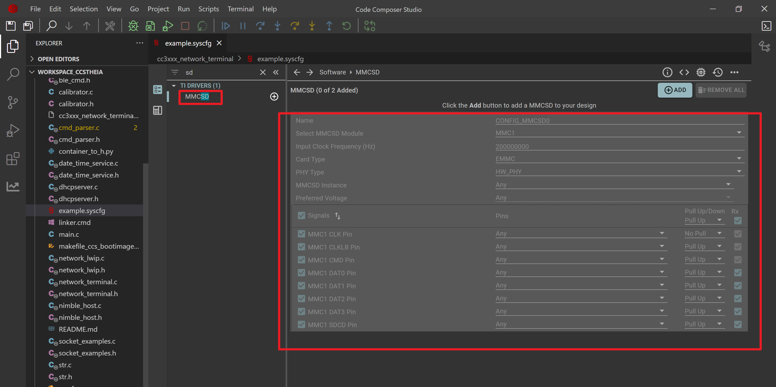This screenshot has width=776, height=387.
Task: Toggle the MMC1 DAT3 Pin checkbox
Action: [301, 311]
